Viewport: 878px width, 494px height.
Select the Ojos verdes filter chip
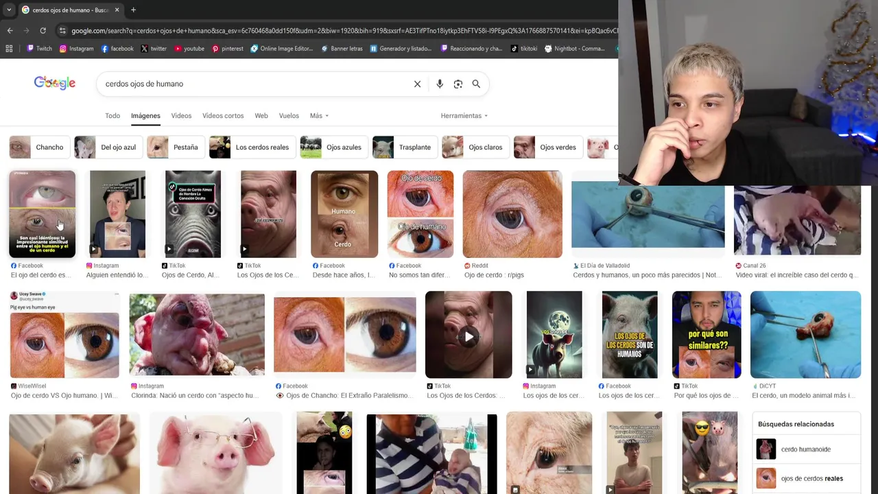pyautogui.click(x=547, y=147)
